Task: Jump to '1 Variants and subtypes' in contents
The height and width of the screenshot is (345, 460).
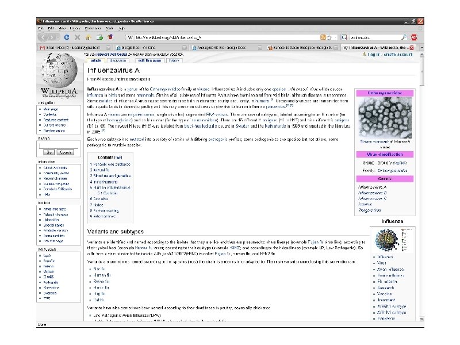Action: (x=110, y=164)
